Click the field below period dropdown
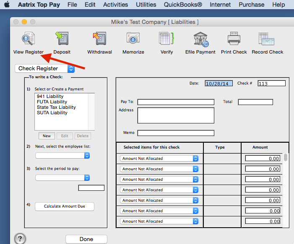The width and height of the screenshot is (294, 244). pos(91,188)
